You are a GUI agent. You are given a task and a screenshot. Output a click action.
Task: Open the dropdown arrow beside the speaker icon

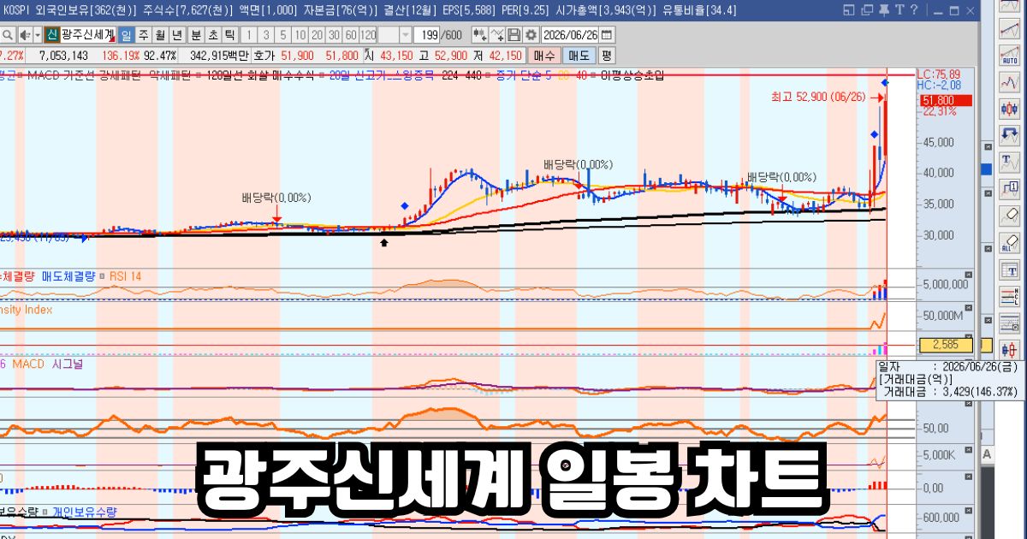pyautogui.click(x=38, y=34)
